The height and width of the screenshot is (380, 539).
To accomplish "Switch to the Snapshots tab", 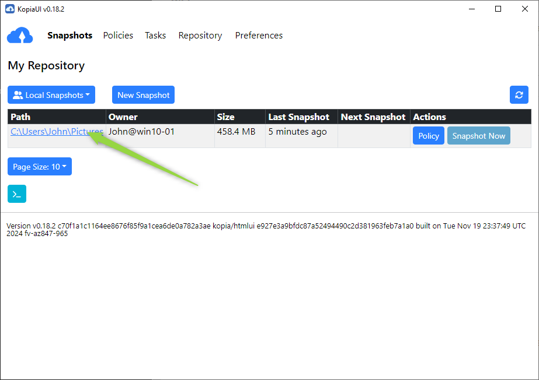I will (69, 36).
